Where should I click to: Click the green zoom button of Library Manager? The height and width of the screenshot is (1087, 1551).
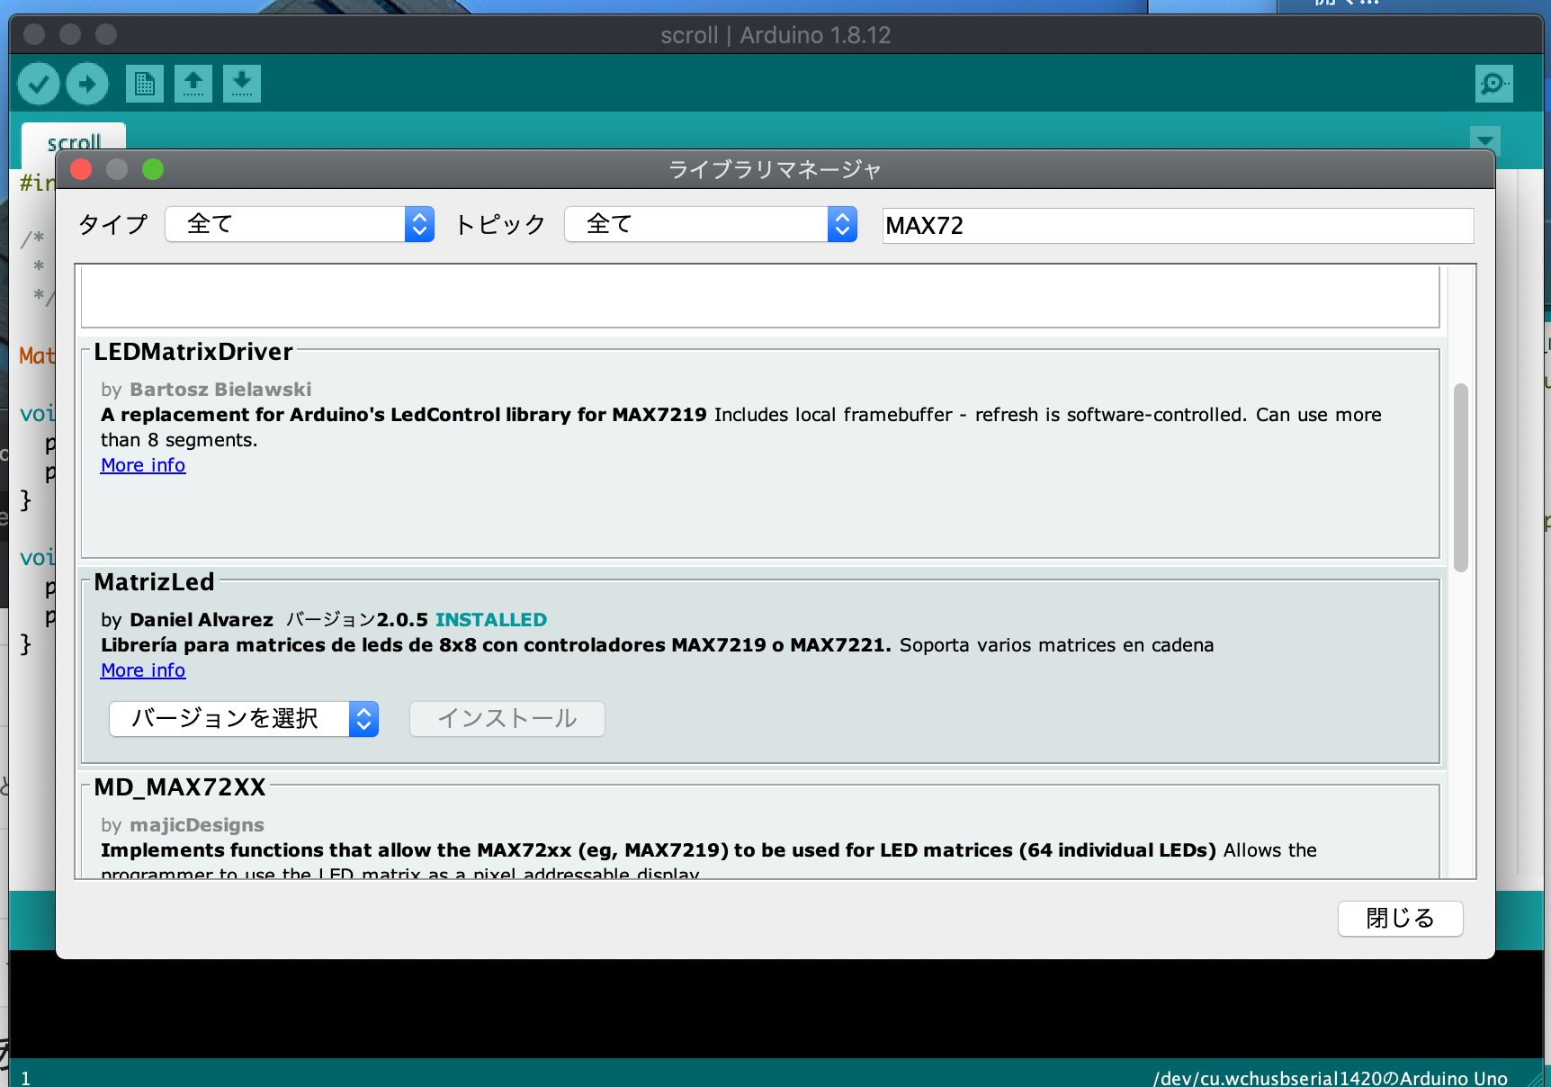click(x=153, y=169)
